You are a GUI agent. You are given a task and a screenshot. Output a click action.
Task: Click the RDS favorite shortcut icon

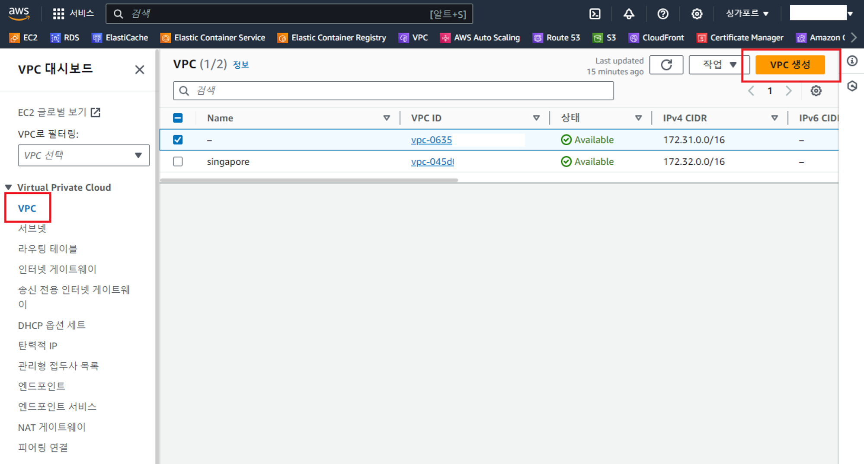point(55,38)
